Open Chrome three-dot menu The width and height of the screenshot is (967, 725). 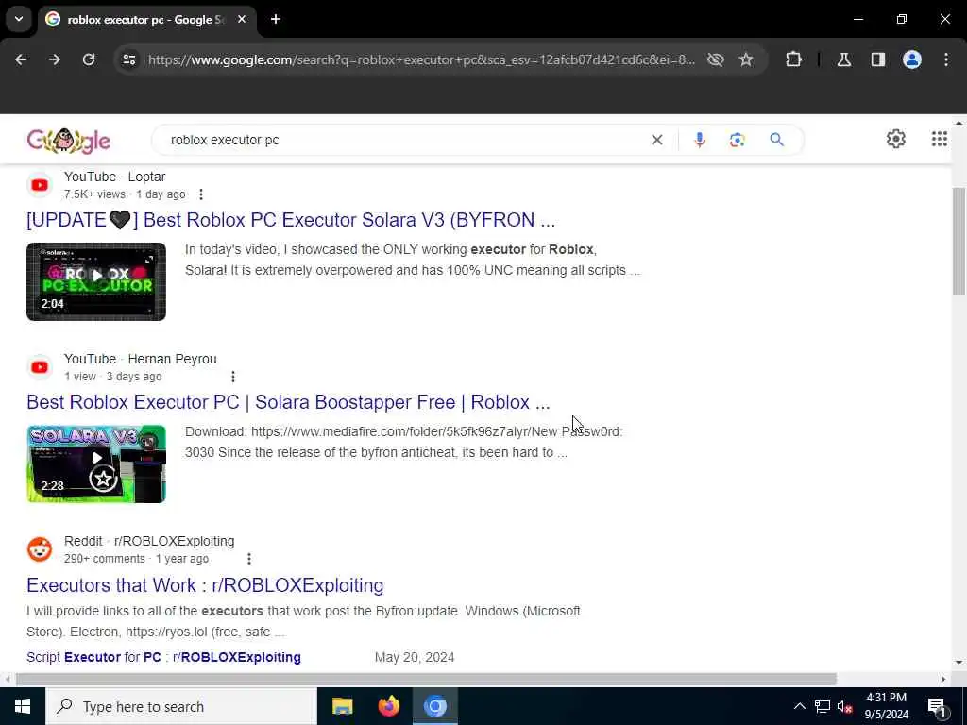point(946,59)
